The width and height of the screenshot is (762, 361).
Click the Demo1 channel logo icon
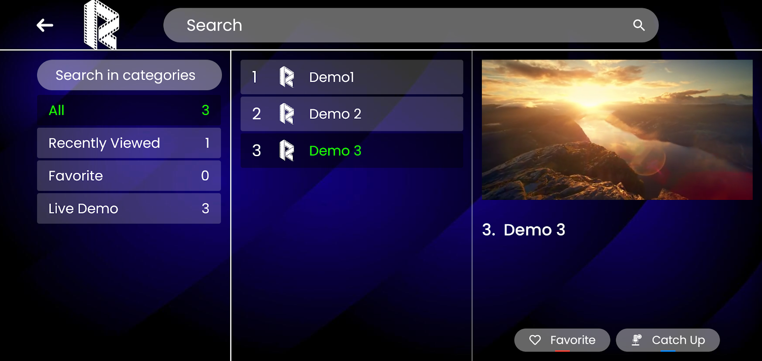286,77
